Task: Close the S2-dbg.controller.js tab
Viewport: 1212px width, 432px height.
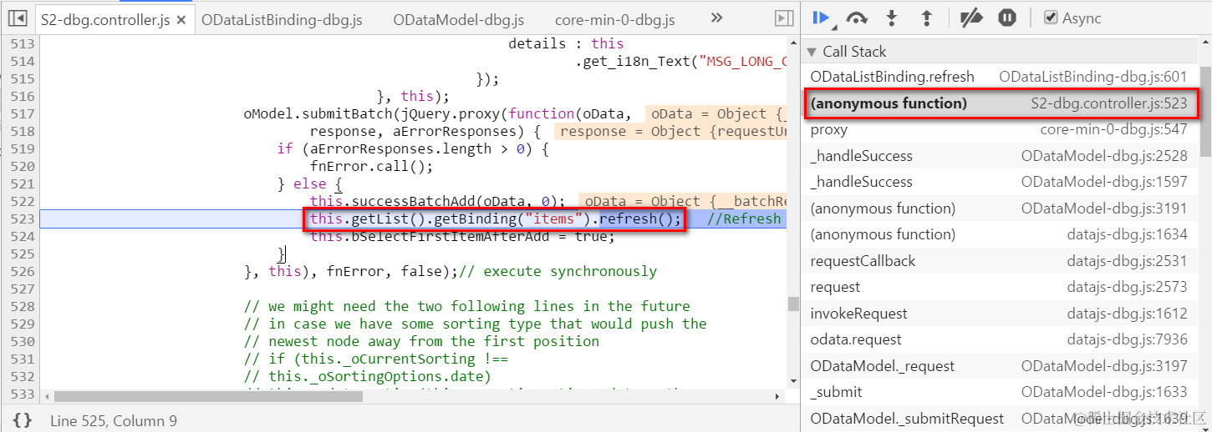Action: pyautogui.click(x=182, y=19)
